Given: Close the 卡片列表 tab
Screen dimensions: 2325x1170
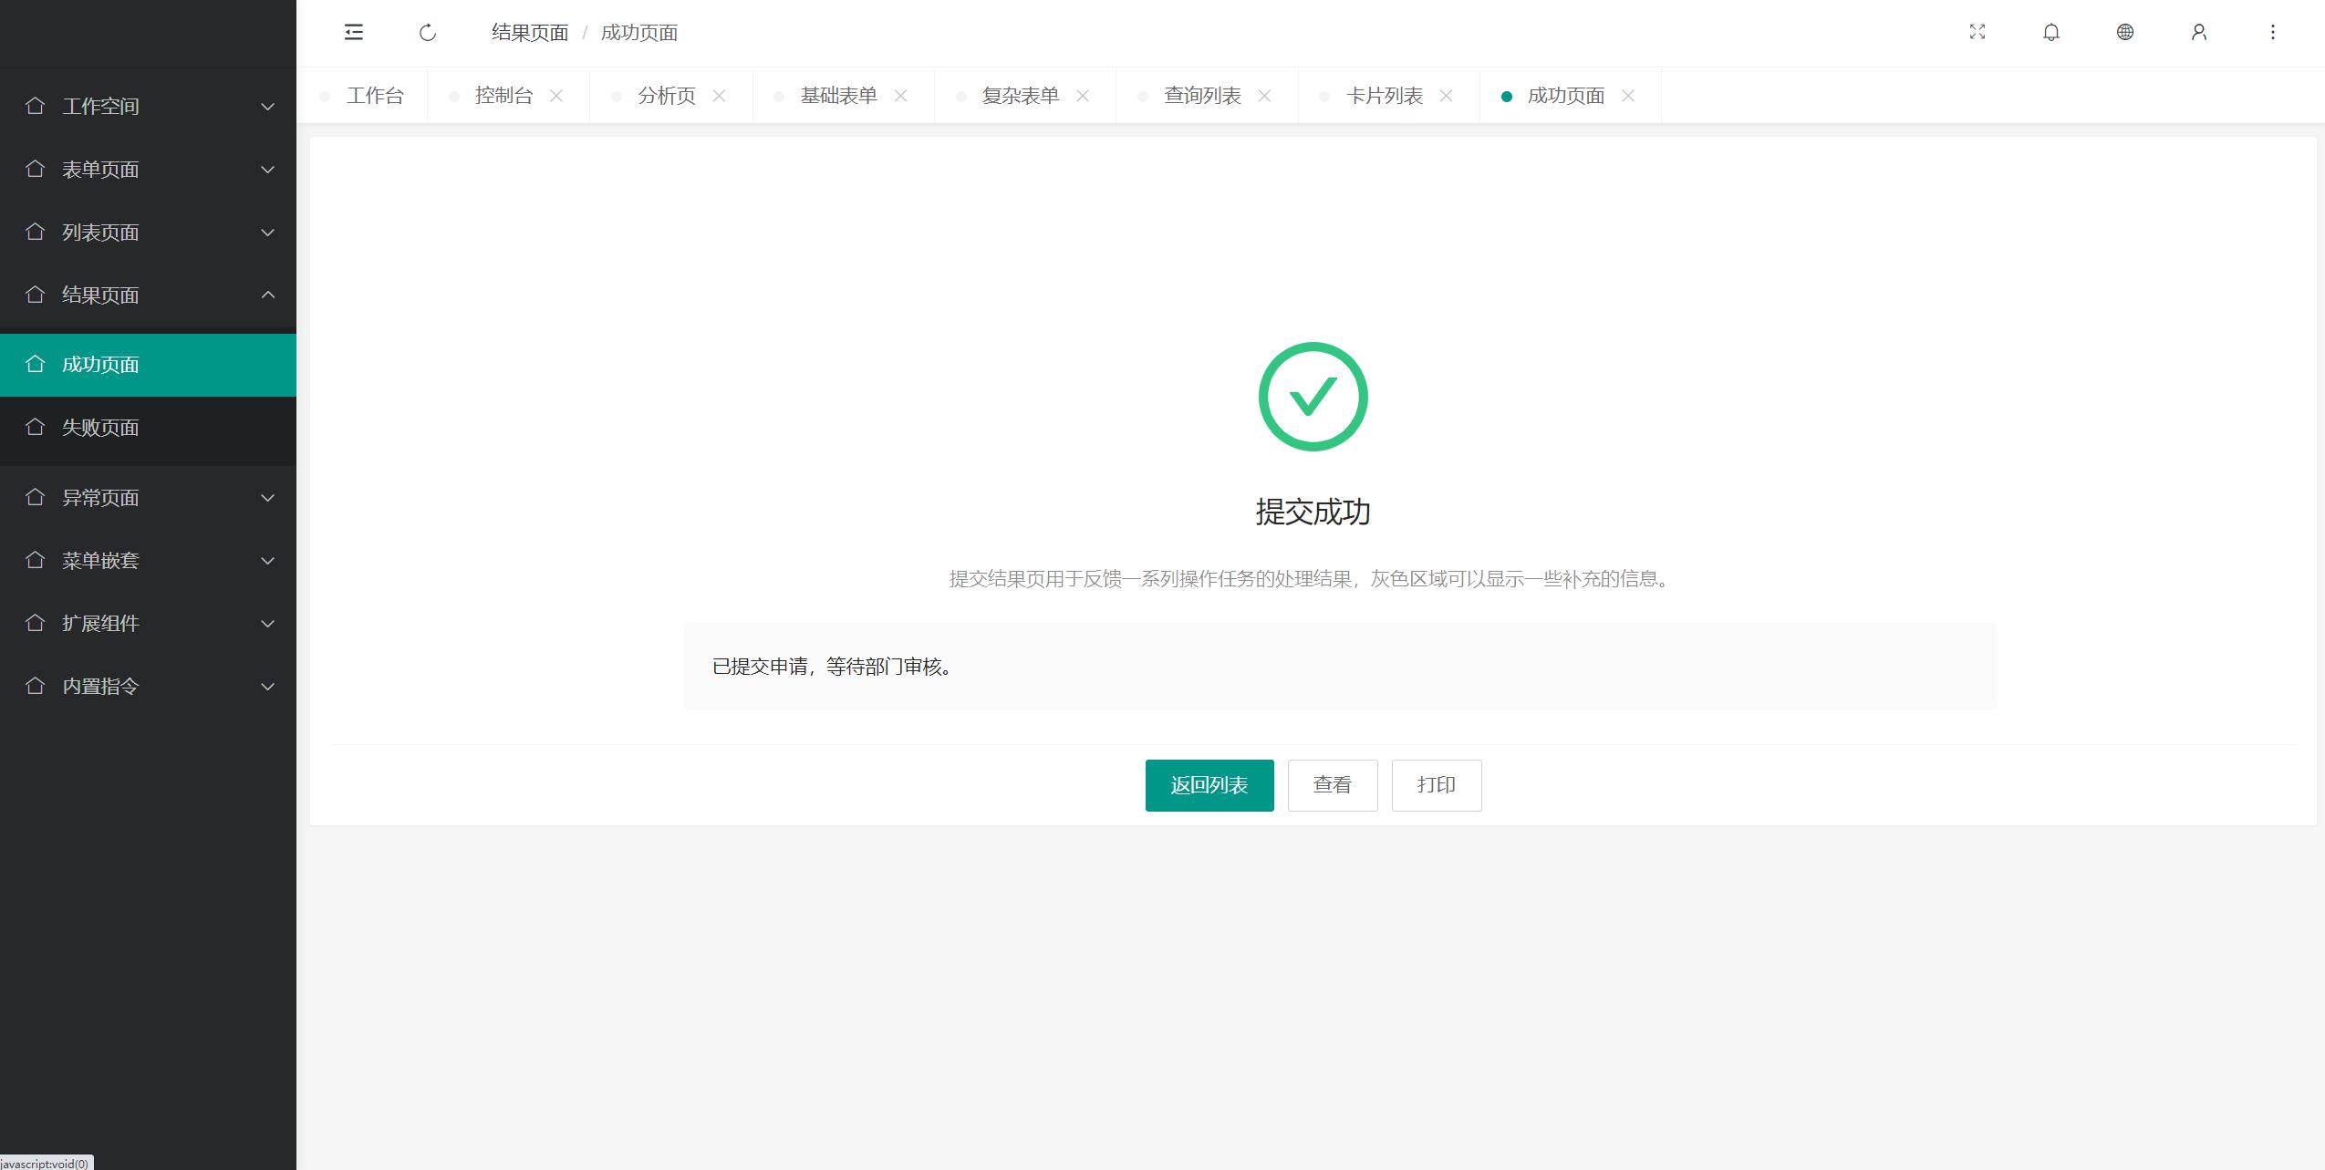Looking at the screenshot, I should point(1446,96).
